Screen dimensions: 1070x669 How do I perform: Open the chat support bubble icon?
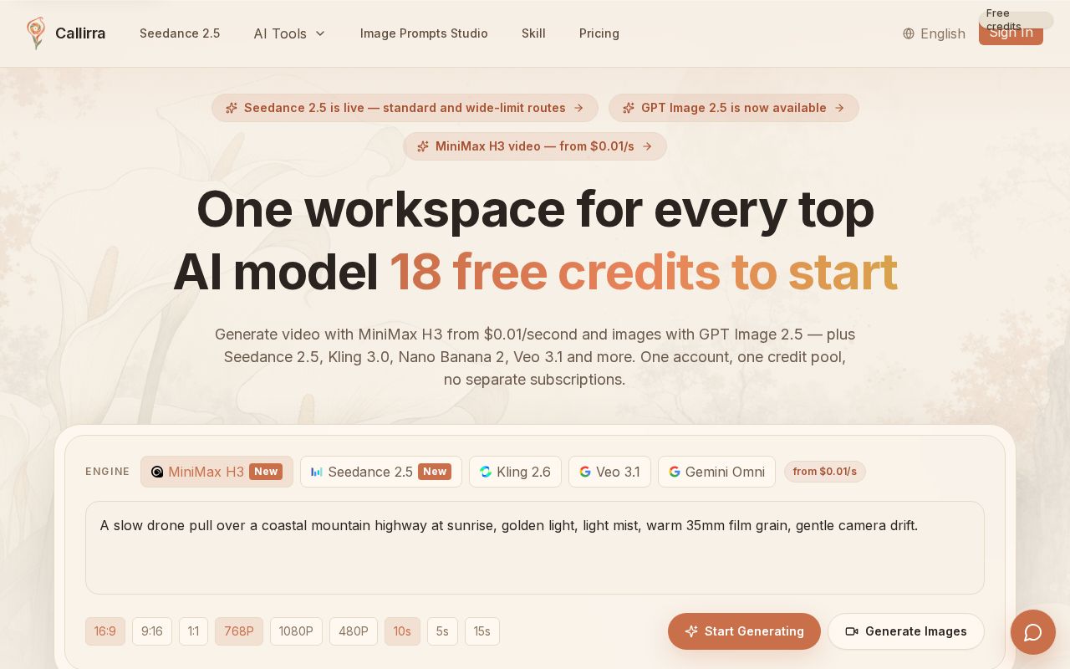pyautogui.click(x=1033, y=632)
